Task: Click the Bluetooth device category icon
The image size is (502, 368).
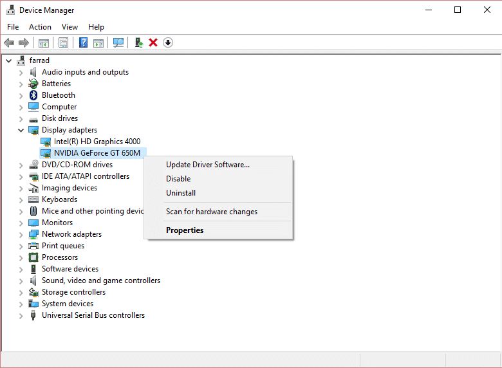Action: 34,95
